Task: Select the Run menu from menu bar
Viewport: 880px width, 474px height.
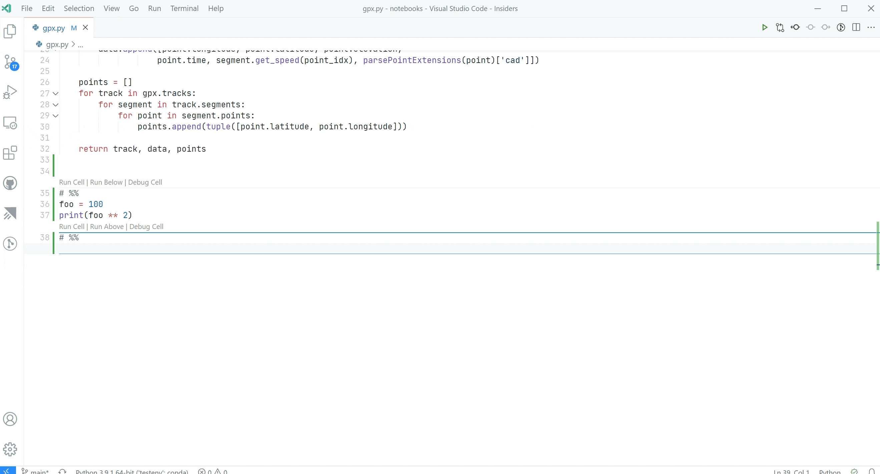Action: pos(153,8)
